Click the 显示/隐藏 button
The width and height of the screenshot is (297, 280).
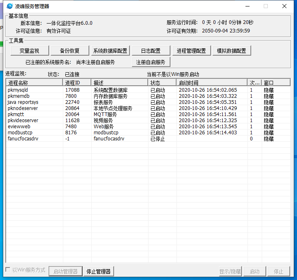coord(230,271)
